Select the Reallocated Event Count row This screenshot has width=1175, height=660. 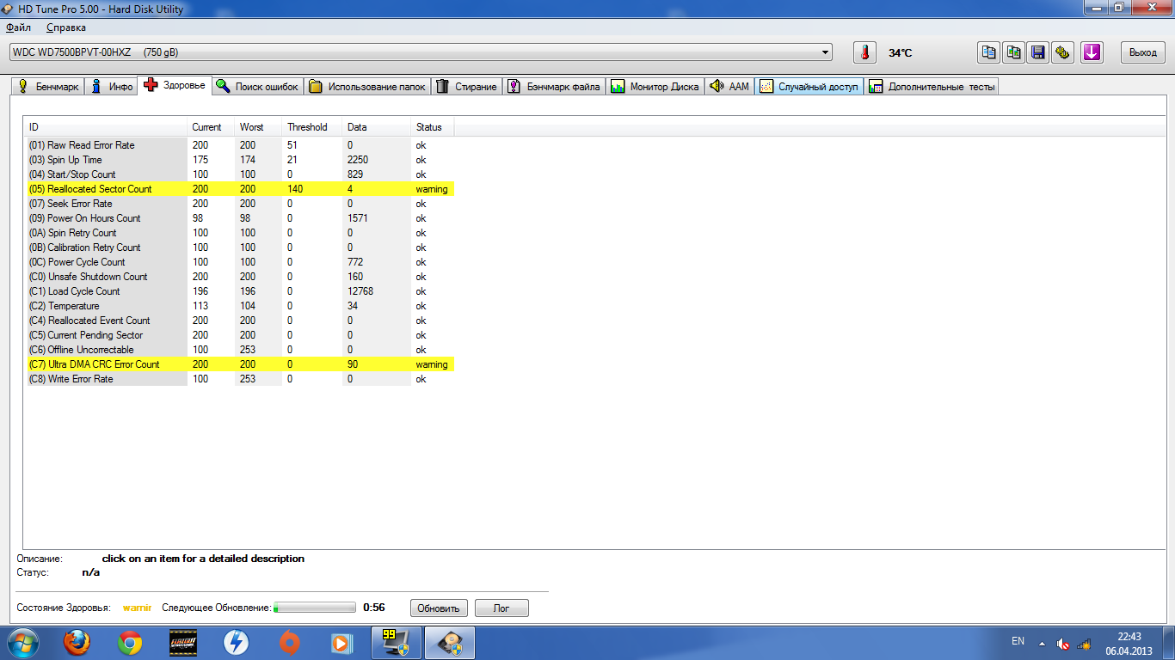tap(240, 321)
